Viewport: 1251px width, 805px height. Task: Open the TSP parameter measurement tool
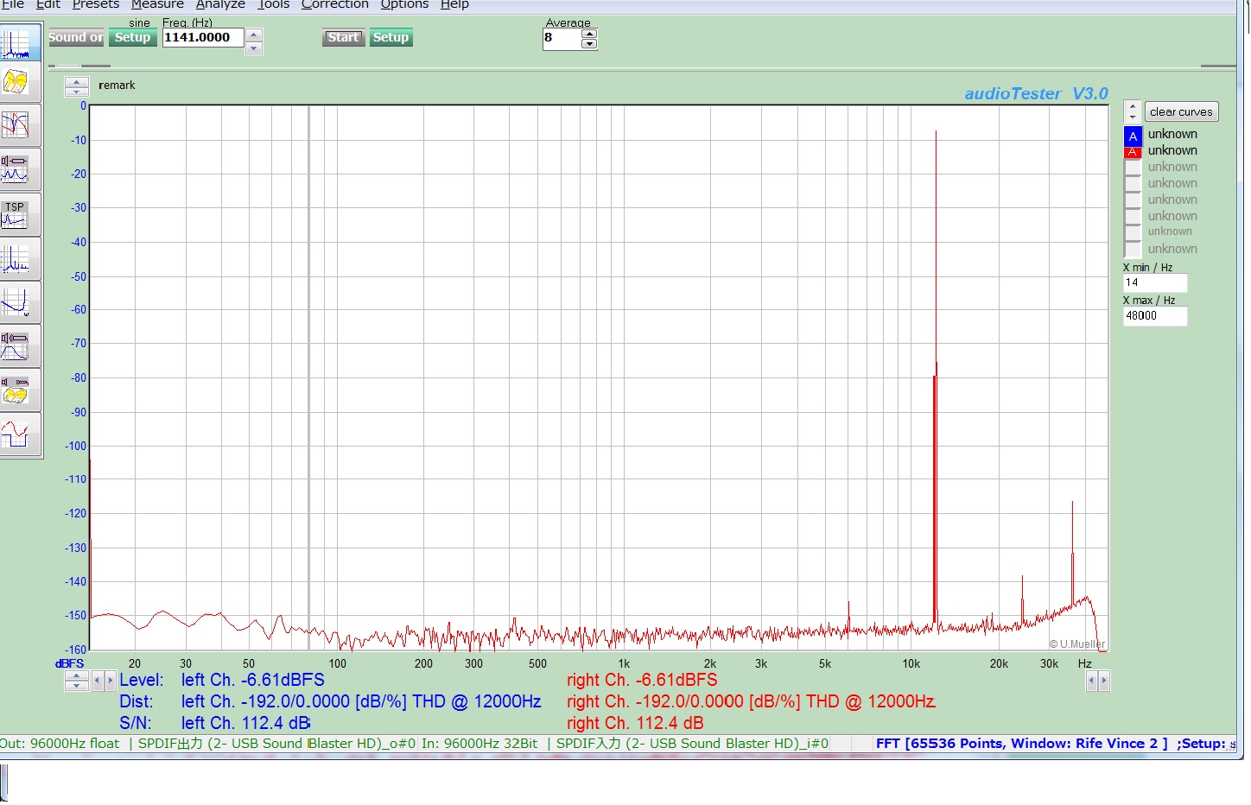click(x=18, y=214)
